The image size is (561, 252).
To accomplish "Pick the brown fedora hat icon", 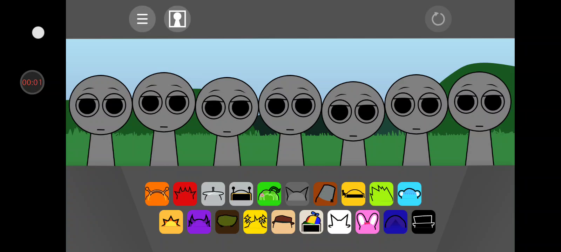I will [283, 222].
